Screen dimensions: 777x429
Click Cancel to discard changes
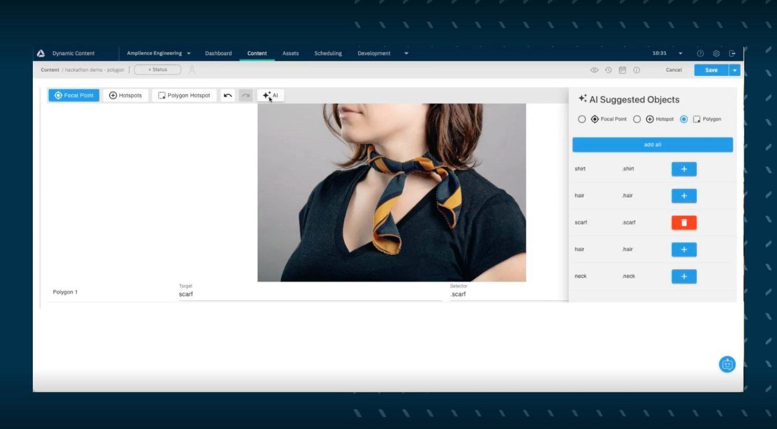click(674, 70)
